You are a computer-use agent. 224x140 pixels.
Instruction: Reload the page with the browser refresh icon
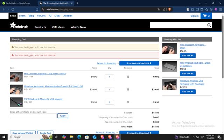(13, 9)
